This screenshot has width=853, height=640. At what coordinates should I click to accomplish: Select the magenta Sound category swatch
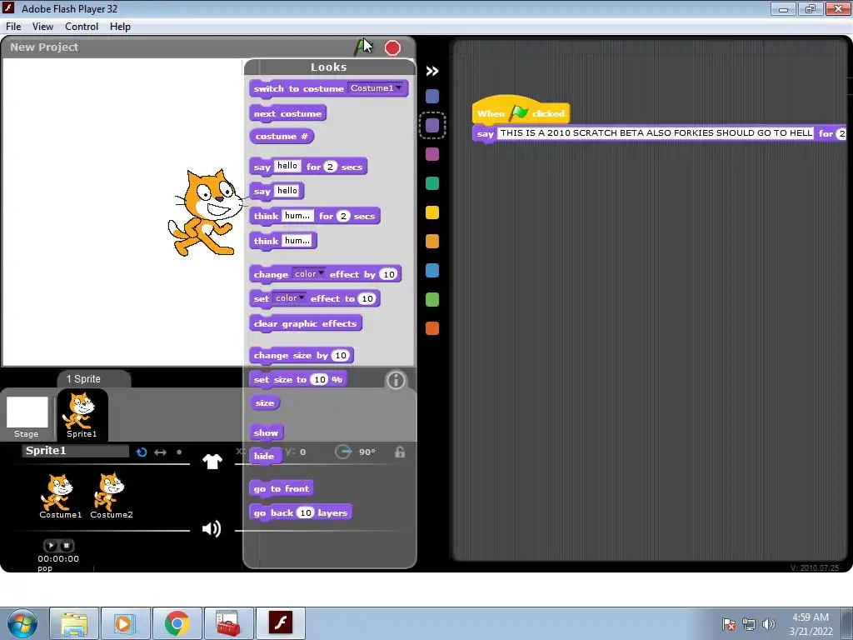pos(432,154)
